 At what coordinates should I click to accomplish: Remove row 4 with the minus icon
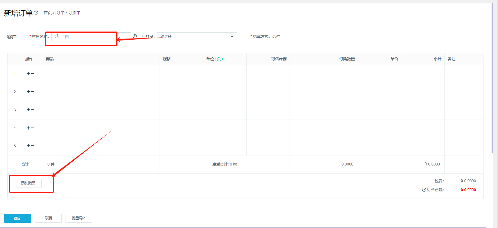click(x=32, y=128)
